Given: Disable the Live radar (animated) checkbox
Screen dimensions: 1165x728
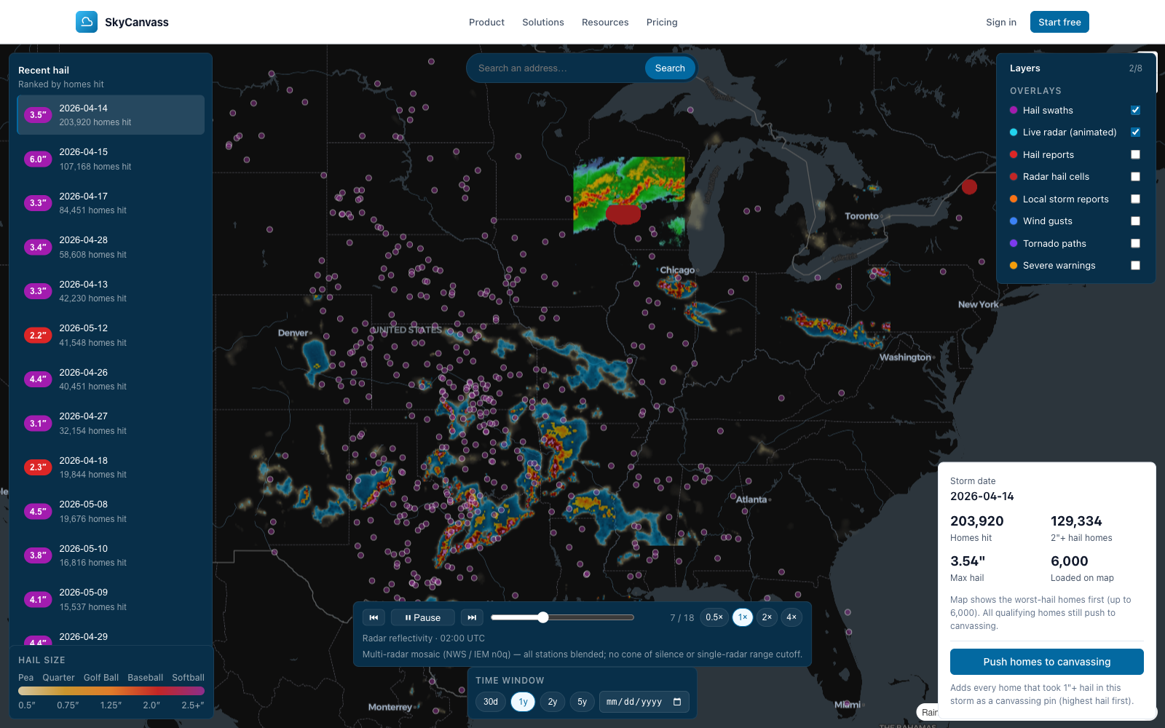Looking at the screenshot, I should pos(1135,132).
